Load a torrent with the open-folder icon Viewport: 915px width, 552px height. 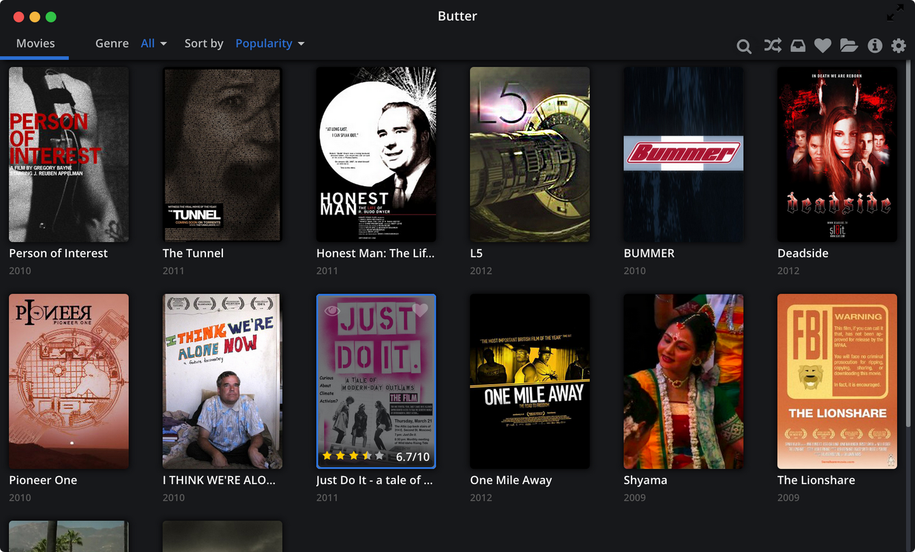(849, 46)
